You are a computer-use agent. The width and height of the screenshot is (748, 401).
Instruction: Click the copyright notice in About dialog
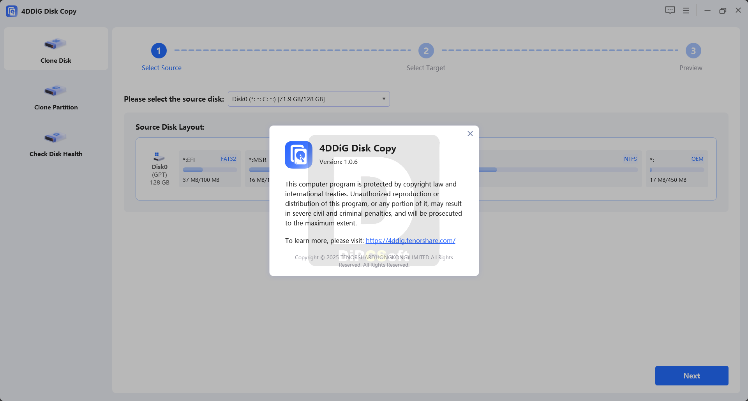coord(374,261)
